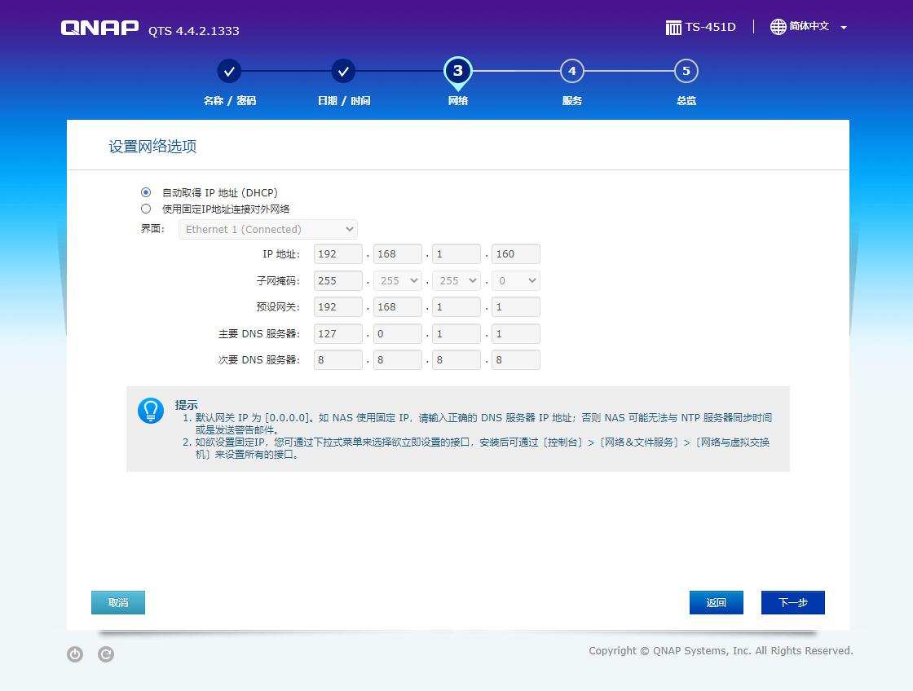913x691 pixels.
Task: Click the lightbulb icon in the tips box
Action: [151, 411]
